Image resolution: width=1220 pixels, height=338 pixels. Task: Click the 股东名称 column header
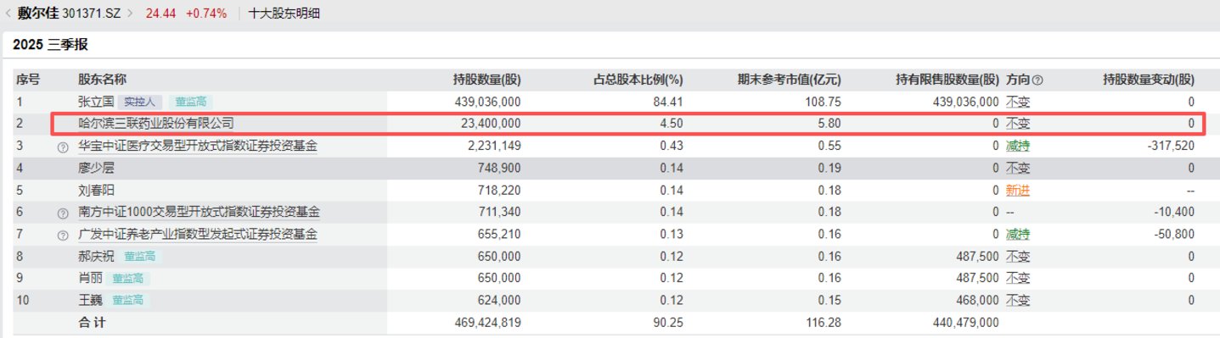102,80
